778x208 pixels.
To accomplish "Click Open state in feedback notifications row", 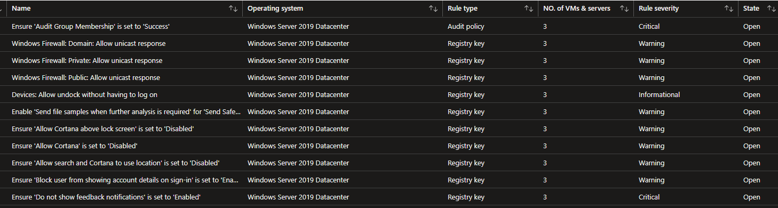I will 751,197.
